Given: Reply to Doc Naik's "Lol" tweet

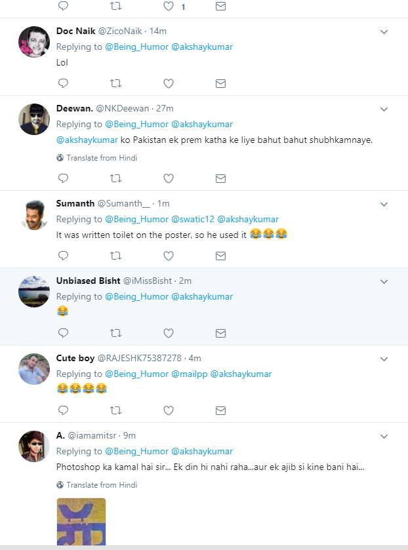Looking at the screenshot, I should pyautogui.click(x=63, y=83).
